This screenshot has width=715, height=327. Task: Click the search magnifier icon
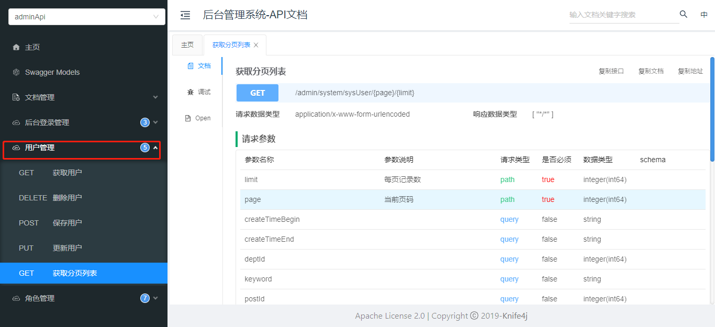pyautogui.click(x=683, y=15)
